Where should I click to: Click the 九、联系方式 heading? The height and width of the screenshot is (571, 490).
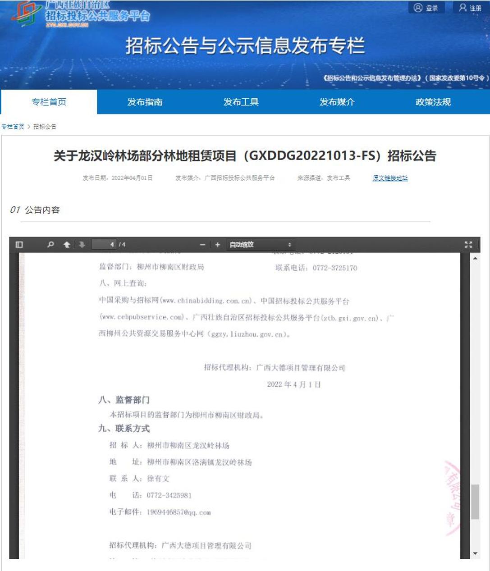click(124, 429)
